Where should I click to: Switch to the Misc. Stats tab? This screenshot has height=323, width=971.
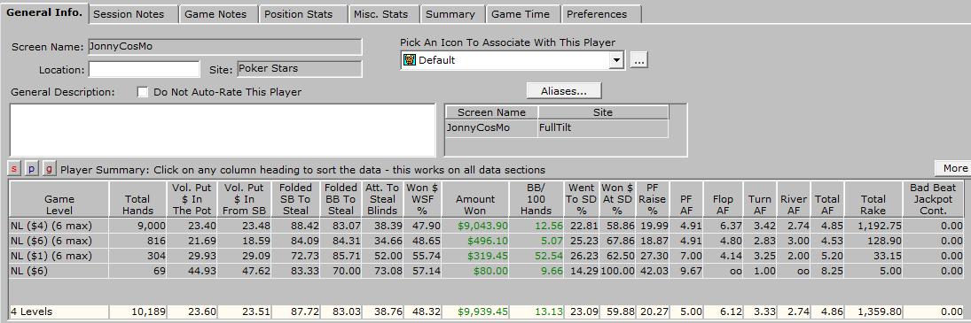point(383,13)
